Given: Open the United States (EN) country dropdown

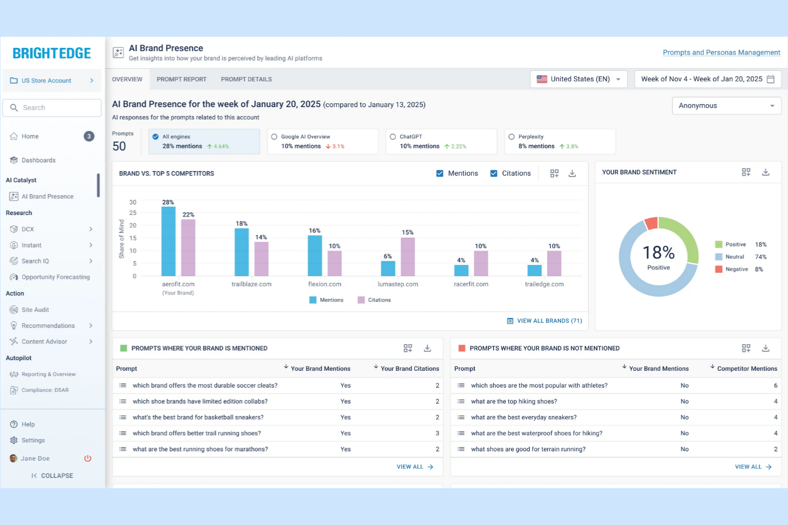Looking at the screenshot, I should coord(578,79).
